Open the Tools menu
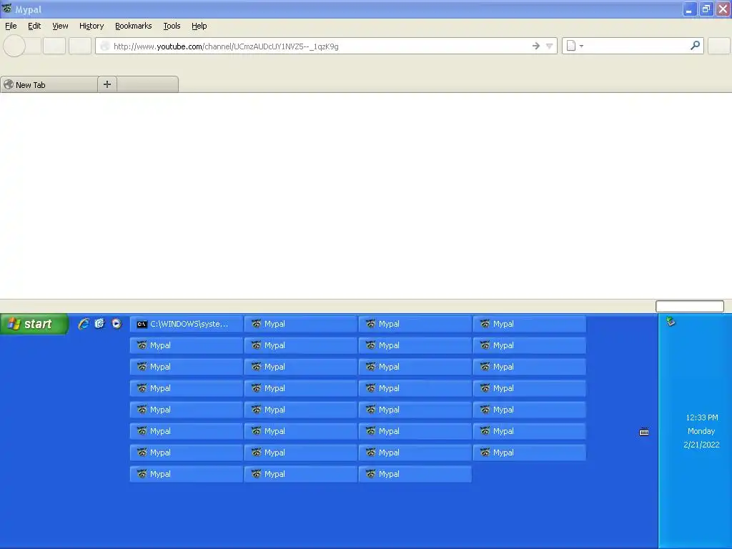The width and height of the screenshot is (732, 549). [x=172, y=26]
